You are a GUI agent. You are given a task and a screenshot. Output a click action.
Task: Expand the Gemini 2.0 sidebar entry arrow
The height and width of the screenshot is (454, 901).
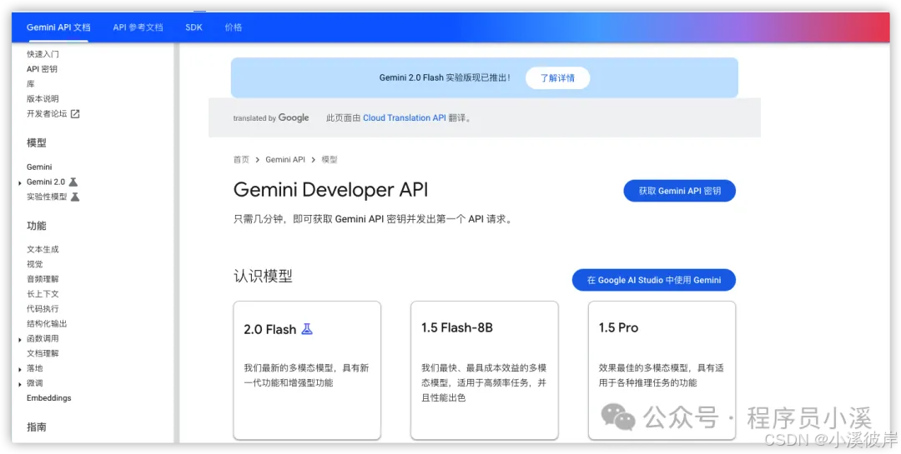[20, 183]
